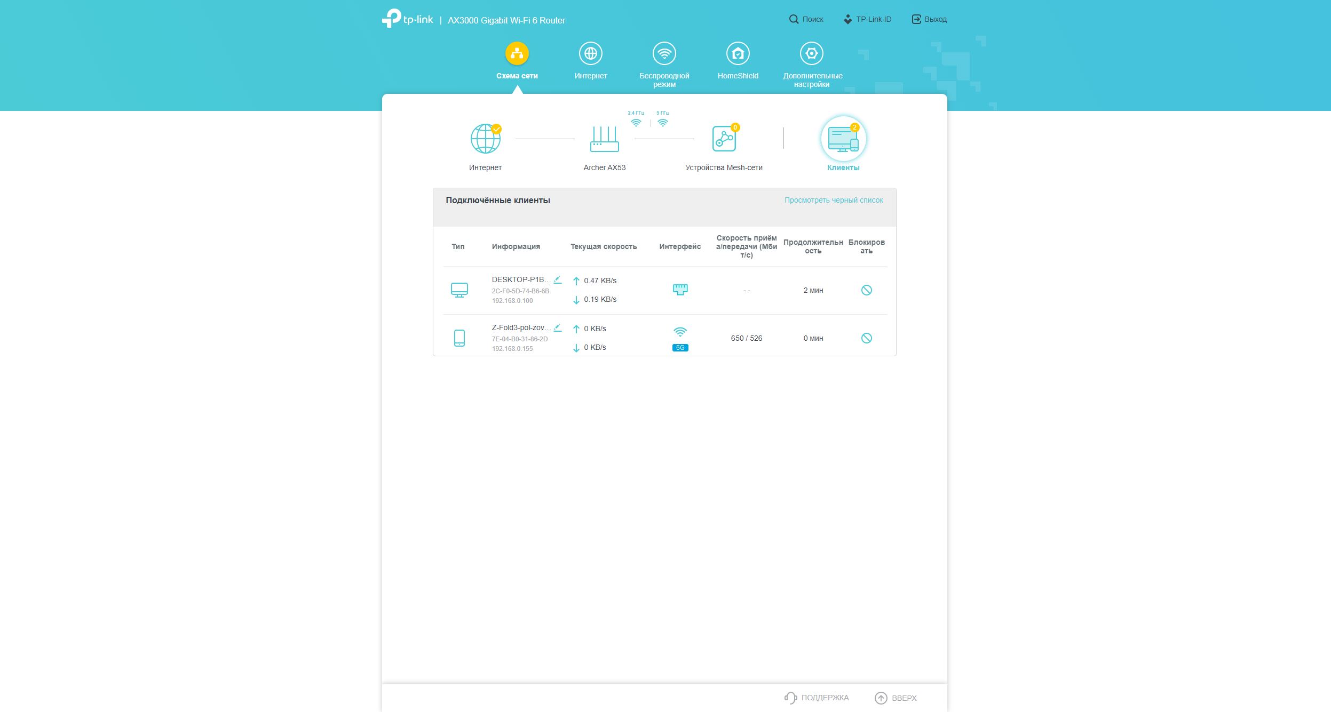Click upload speed 0.47 KB/s
The height and width of the screenshot is (712, 1331).
pos(599,281)
